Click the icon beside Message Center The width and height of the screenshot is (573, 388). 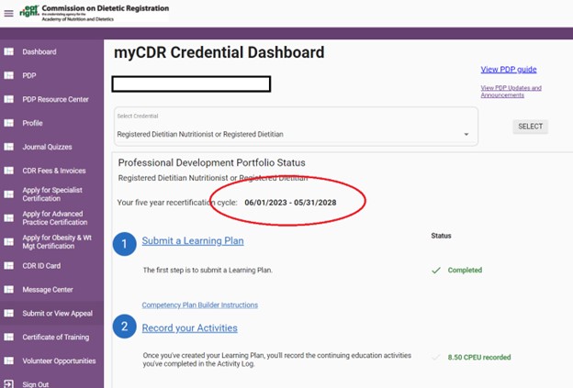click(x=9, y=290)
